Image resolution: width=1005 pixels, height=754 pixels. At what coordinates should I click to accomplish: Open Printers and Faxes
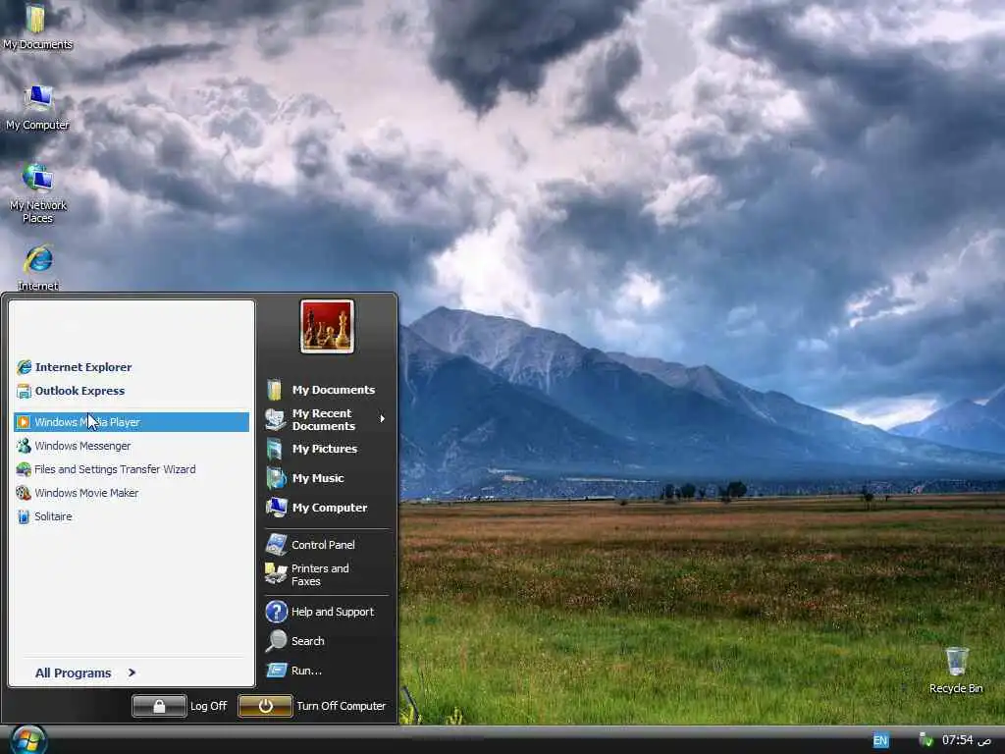tap(326, 574)
